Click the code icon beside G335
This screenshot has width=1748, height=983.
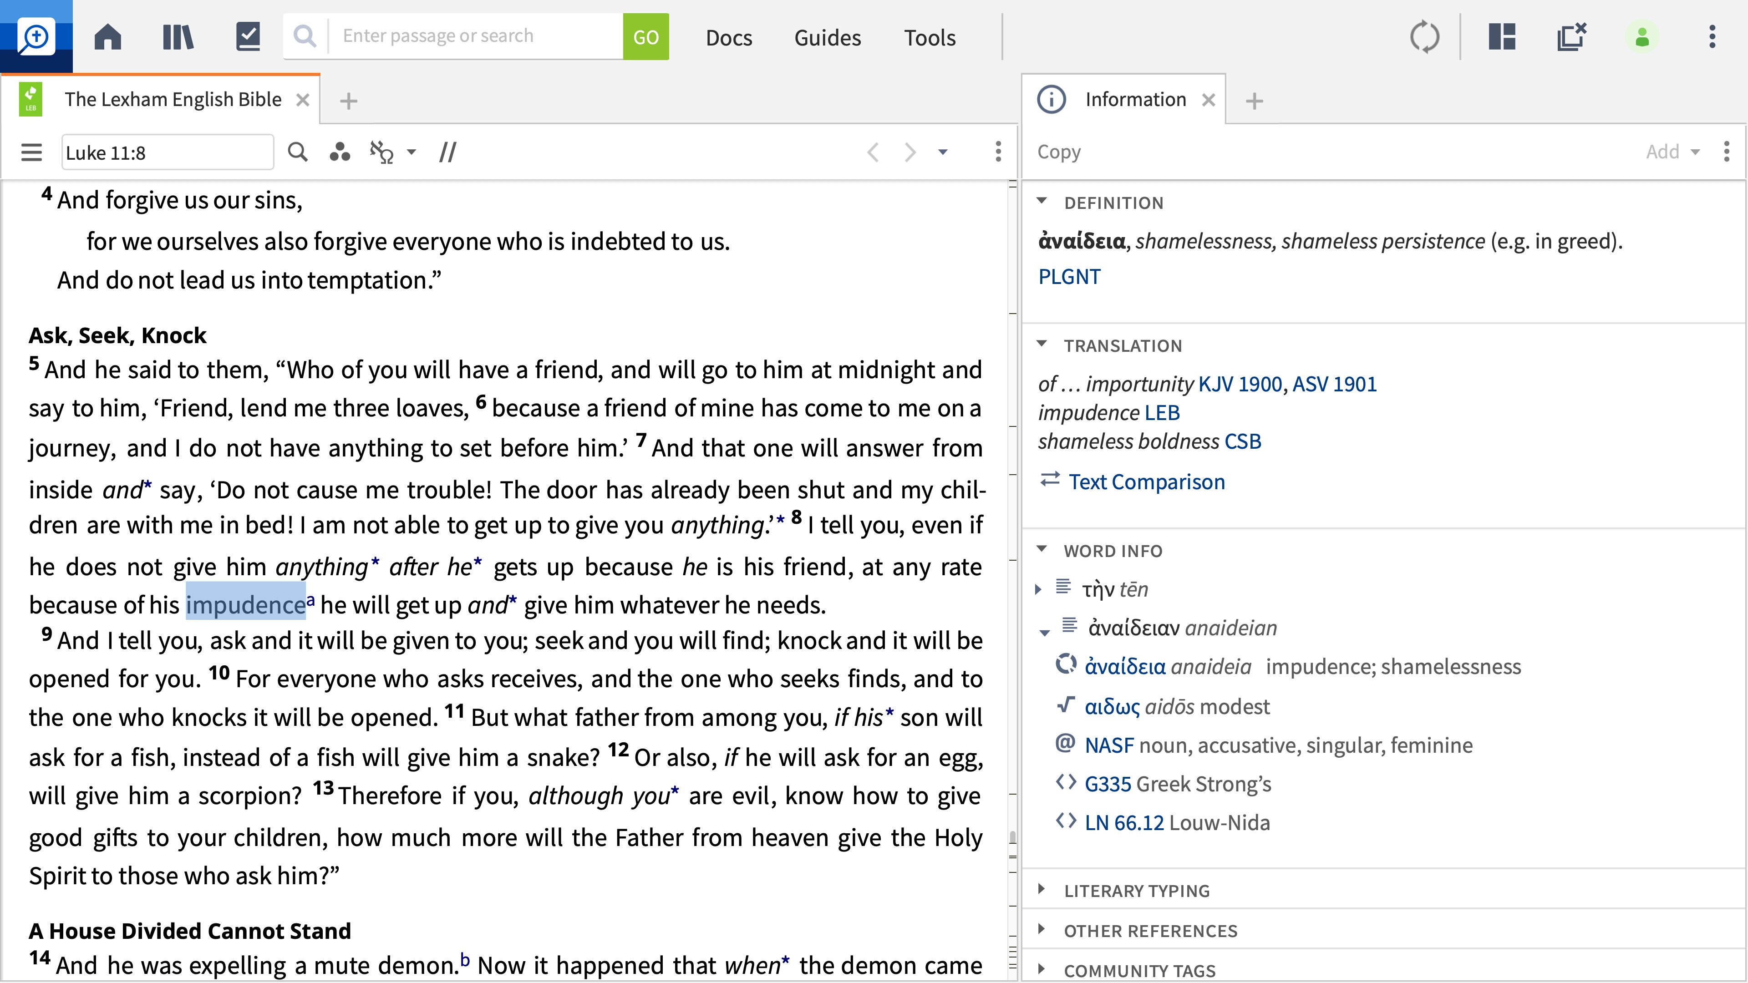pos(1066,782)
